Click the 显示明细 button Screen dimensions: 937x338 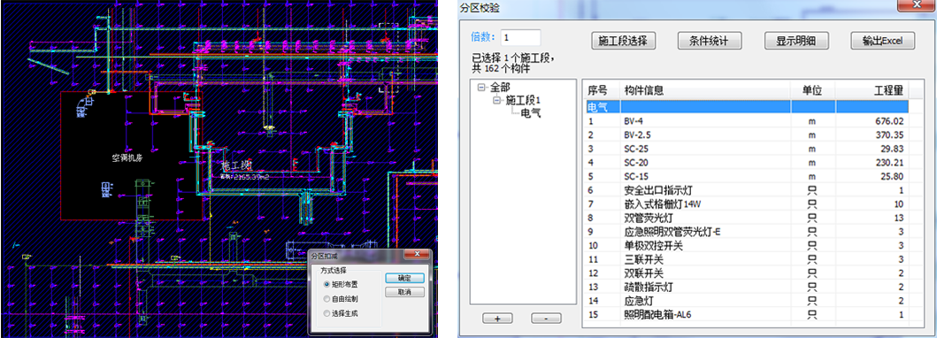[796, 41]
